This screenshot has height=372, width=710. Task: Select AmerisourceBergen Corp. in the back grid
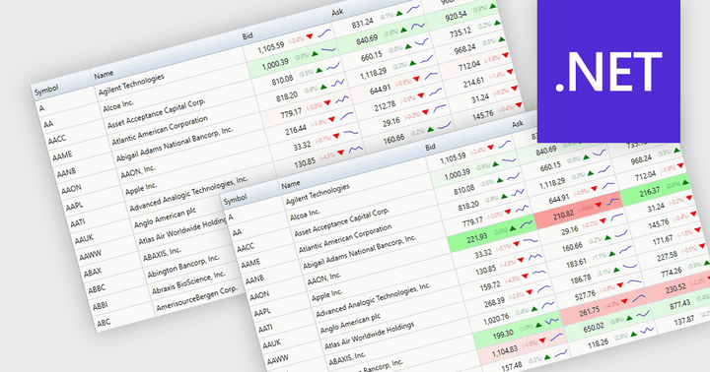[x=196, y=299]
